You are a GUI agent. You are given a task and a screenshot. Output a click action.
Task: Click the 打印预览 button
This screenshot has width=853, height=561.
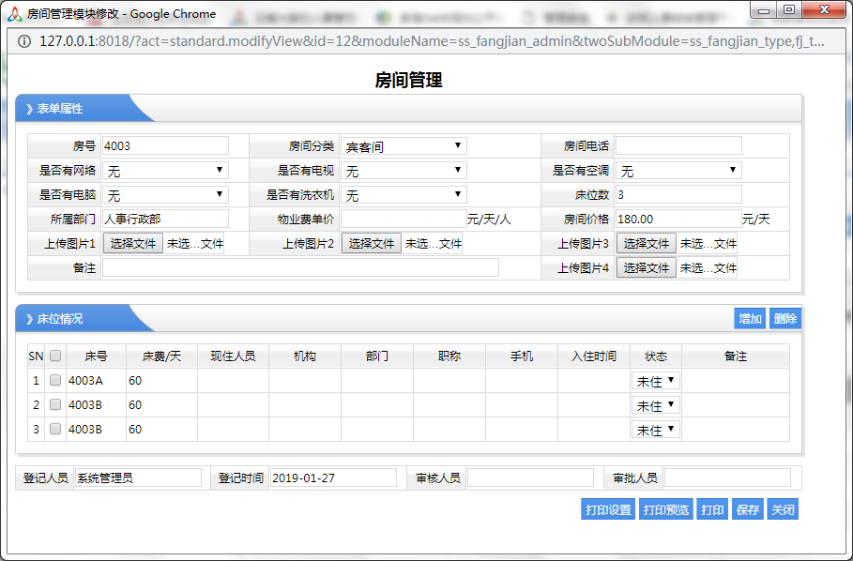pyautogui.click(x=665, y=509)
